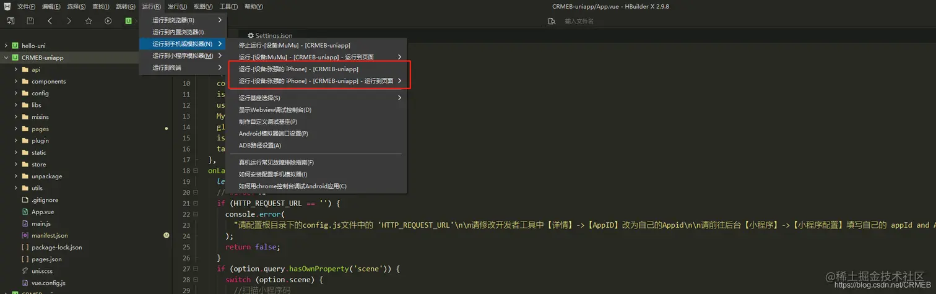The width and height of the screenshot is (936, 294).
Task: Open the 视图(V) menu
Action: click(x=203, y=6)
